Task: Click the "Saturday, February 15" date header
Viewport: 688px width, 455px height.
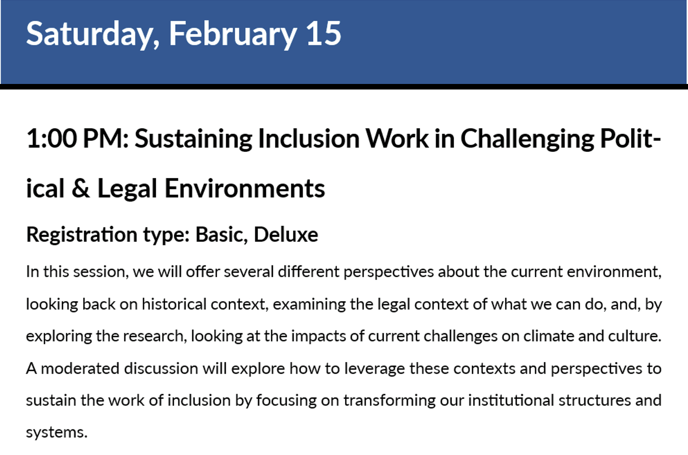Action: tap(183, 34)
